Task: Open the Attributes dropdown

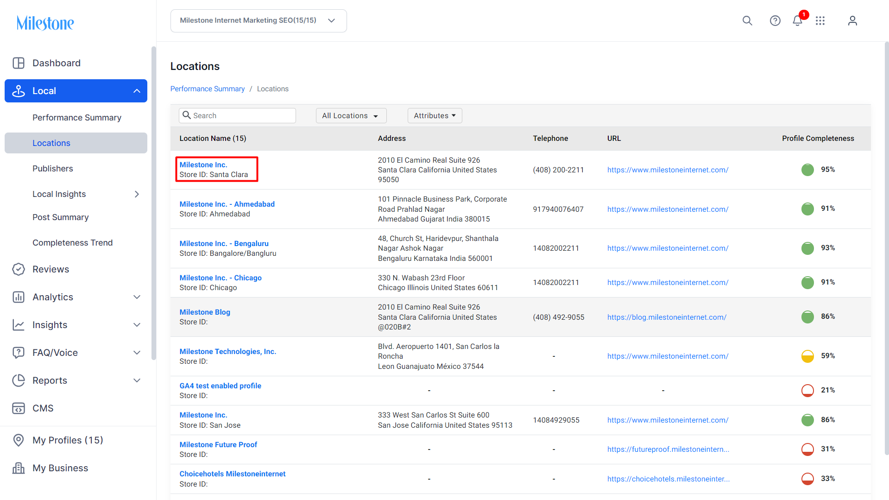Action: (x=435, y=116)
